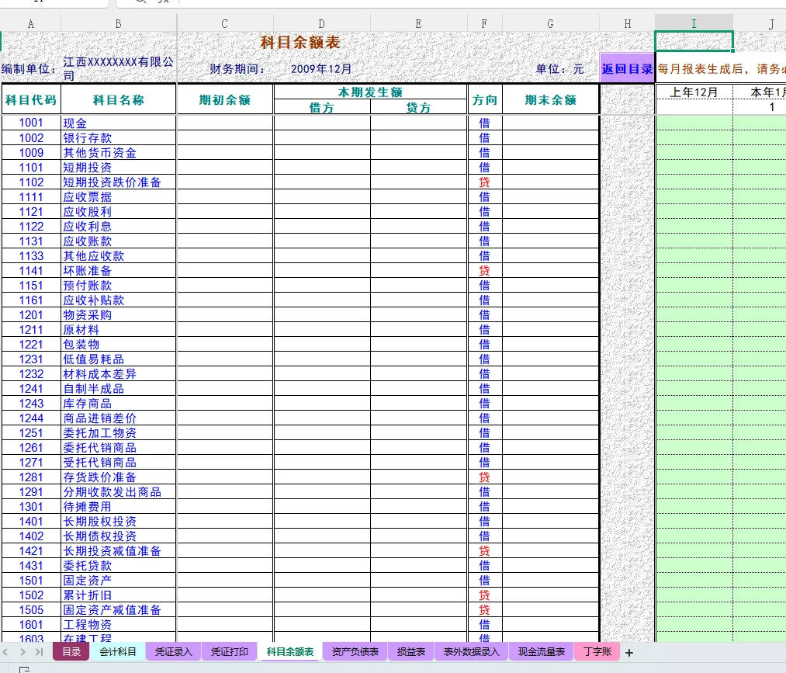Select column B header
The width and height of the screenshot is (786, 673).
coord(118,23)
